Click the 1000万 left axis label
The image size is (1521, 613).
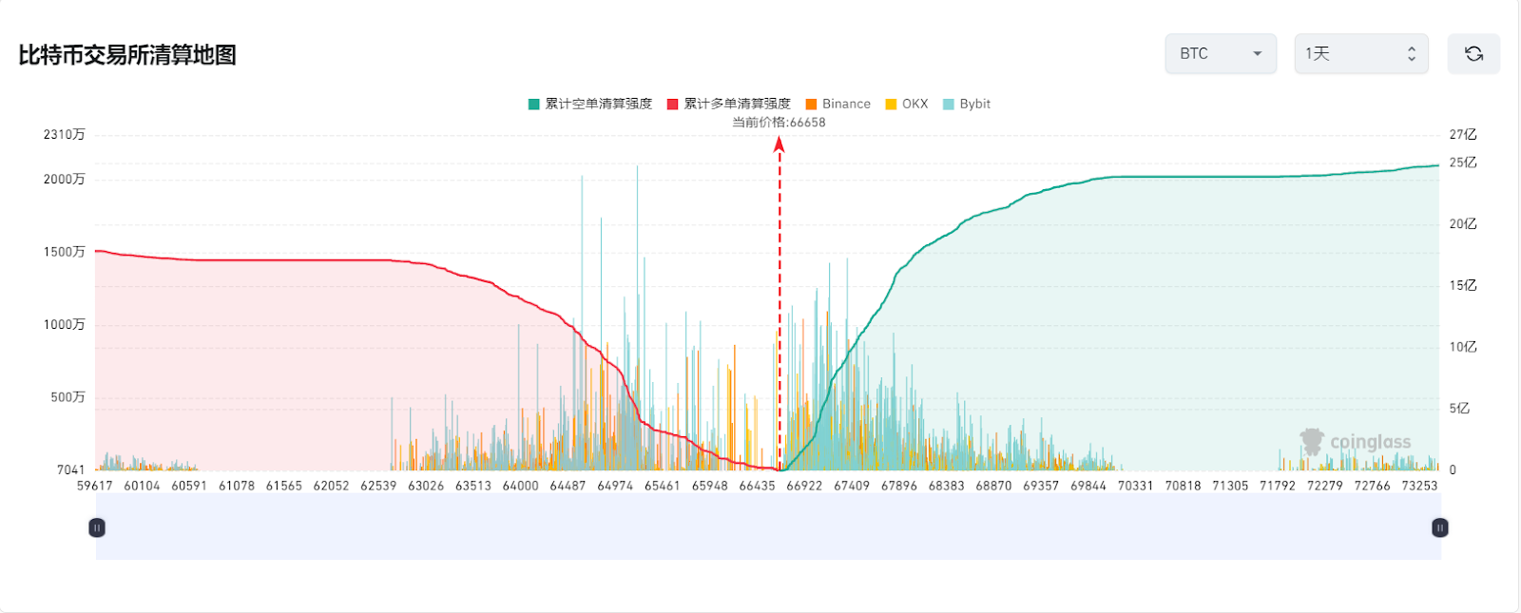(x=65, y=325)
